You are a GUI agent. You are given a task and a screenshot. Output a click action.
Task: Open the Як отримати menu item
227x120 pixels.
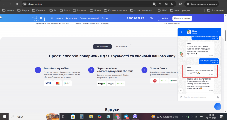[x=57, y=18]
